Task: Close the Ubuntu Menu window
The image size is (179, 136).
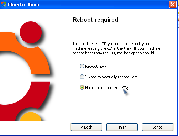Action: pyautogui.click(x=173, y=5)
